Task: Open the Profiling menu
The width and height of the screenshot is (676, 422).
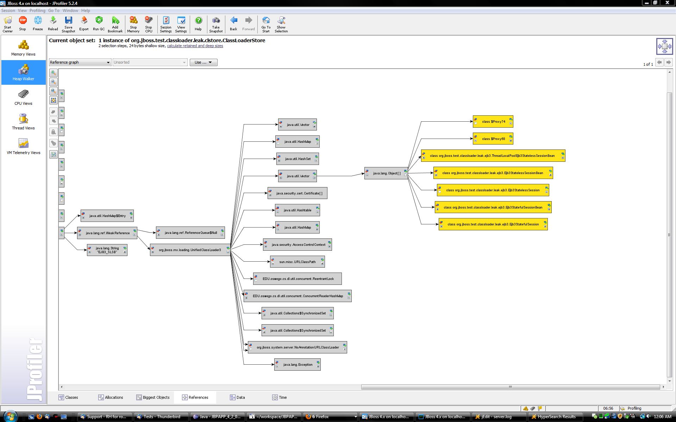Action: click(37, 11)
